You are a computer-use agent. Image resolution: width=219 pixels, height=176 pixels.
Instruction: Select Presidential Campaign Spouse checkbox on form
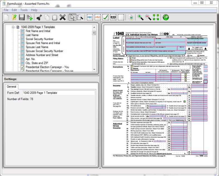coord(198,56)
